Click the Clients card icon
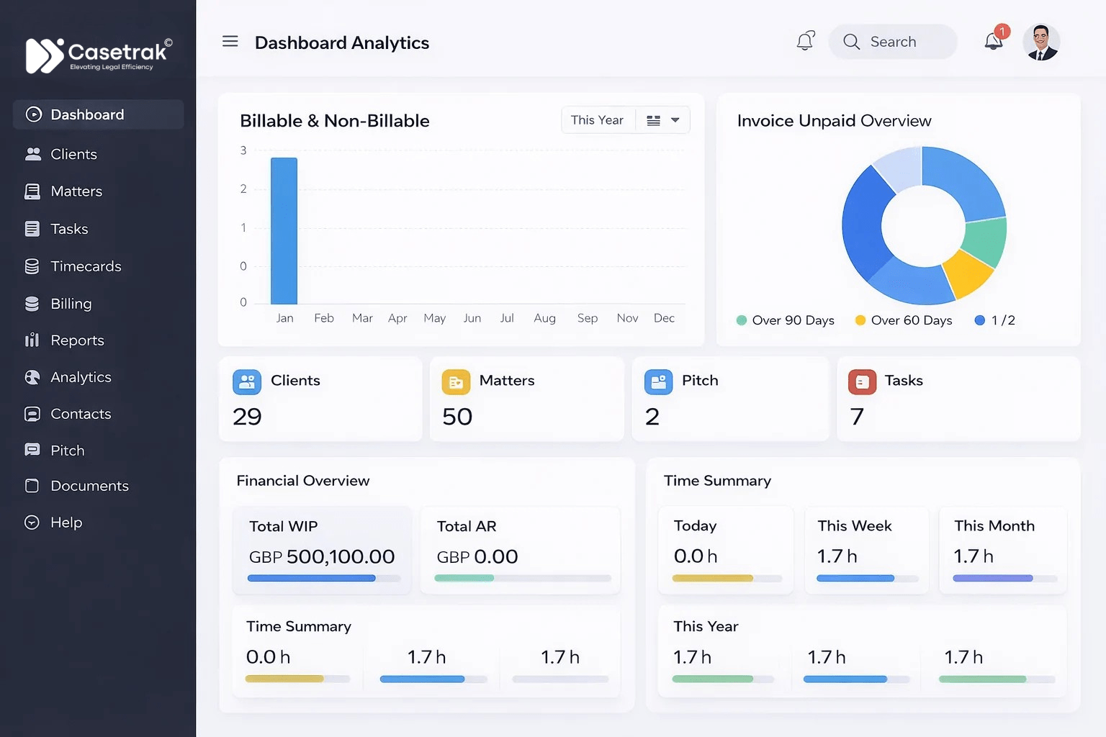Image resolution: width=1106 pixels, height=737 pixels. click(247, 381)
